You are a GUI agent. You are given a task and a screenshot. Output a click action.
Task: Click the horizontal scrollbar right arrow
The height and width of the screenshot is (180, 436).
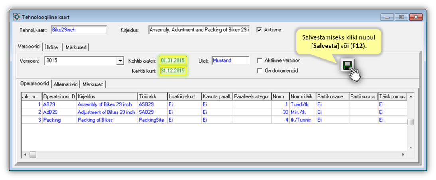(x=403, y=155)
